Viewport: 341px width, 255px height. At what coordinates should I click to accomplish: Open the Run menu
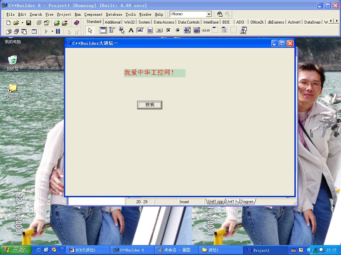(78, 14)
